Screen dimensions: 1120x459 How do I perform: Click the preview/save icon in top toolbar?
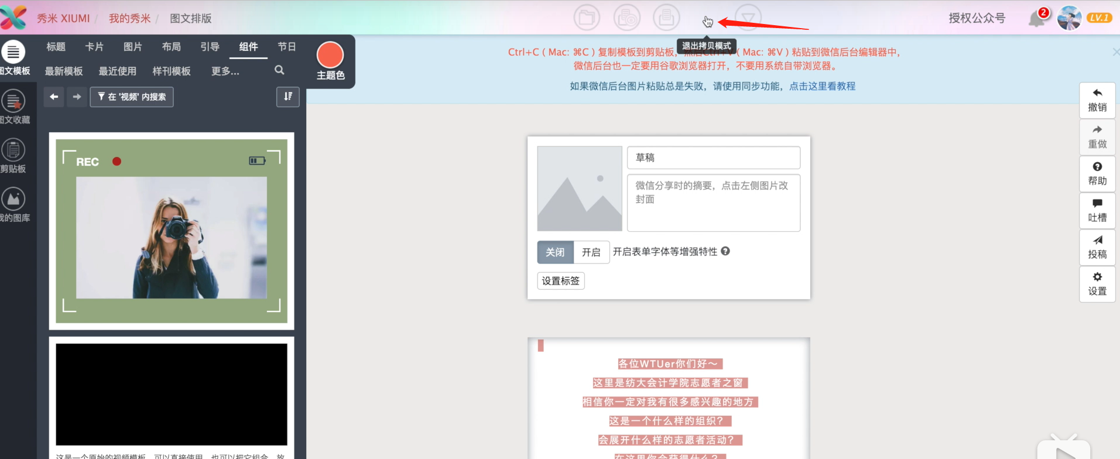coord(627,18)
